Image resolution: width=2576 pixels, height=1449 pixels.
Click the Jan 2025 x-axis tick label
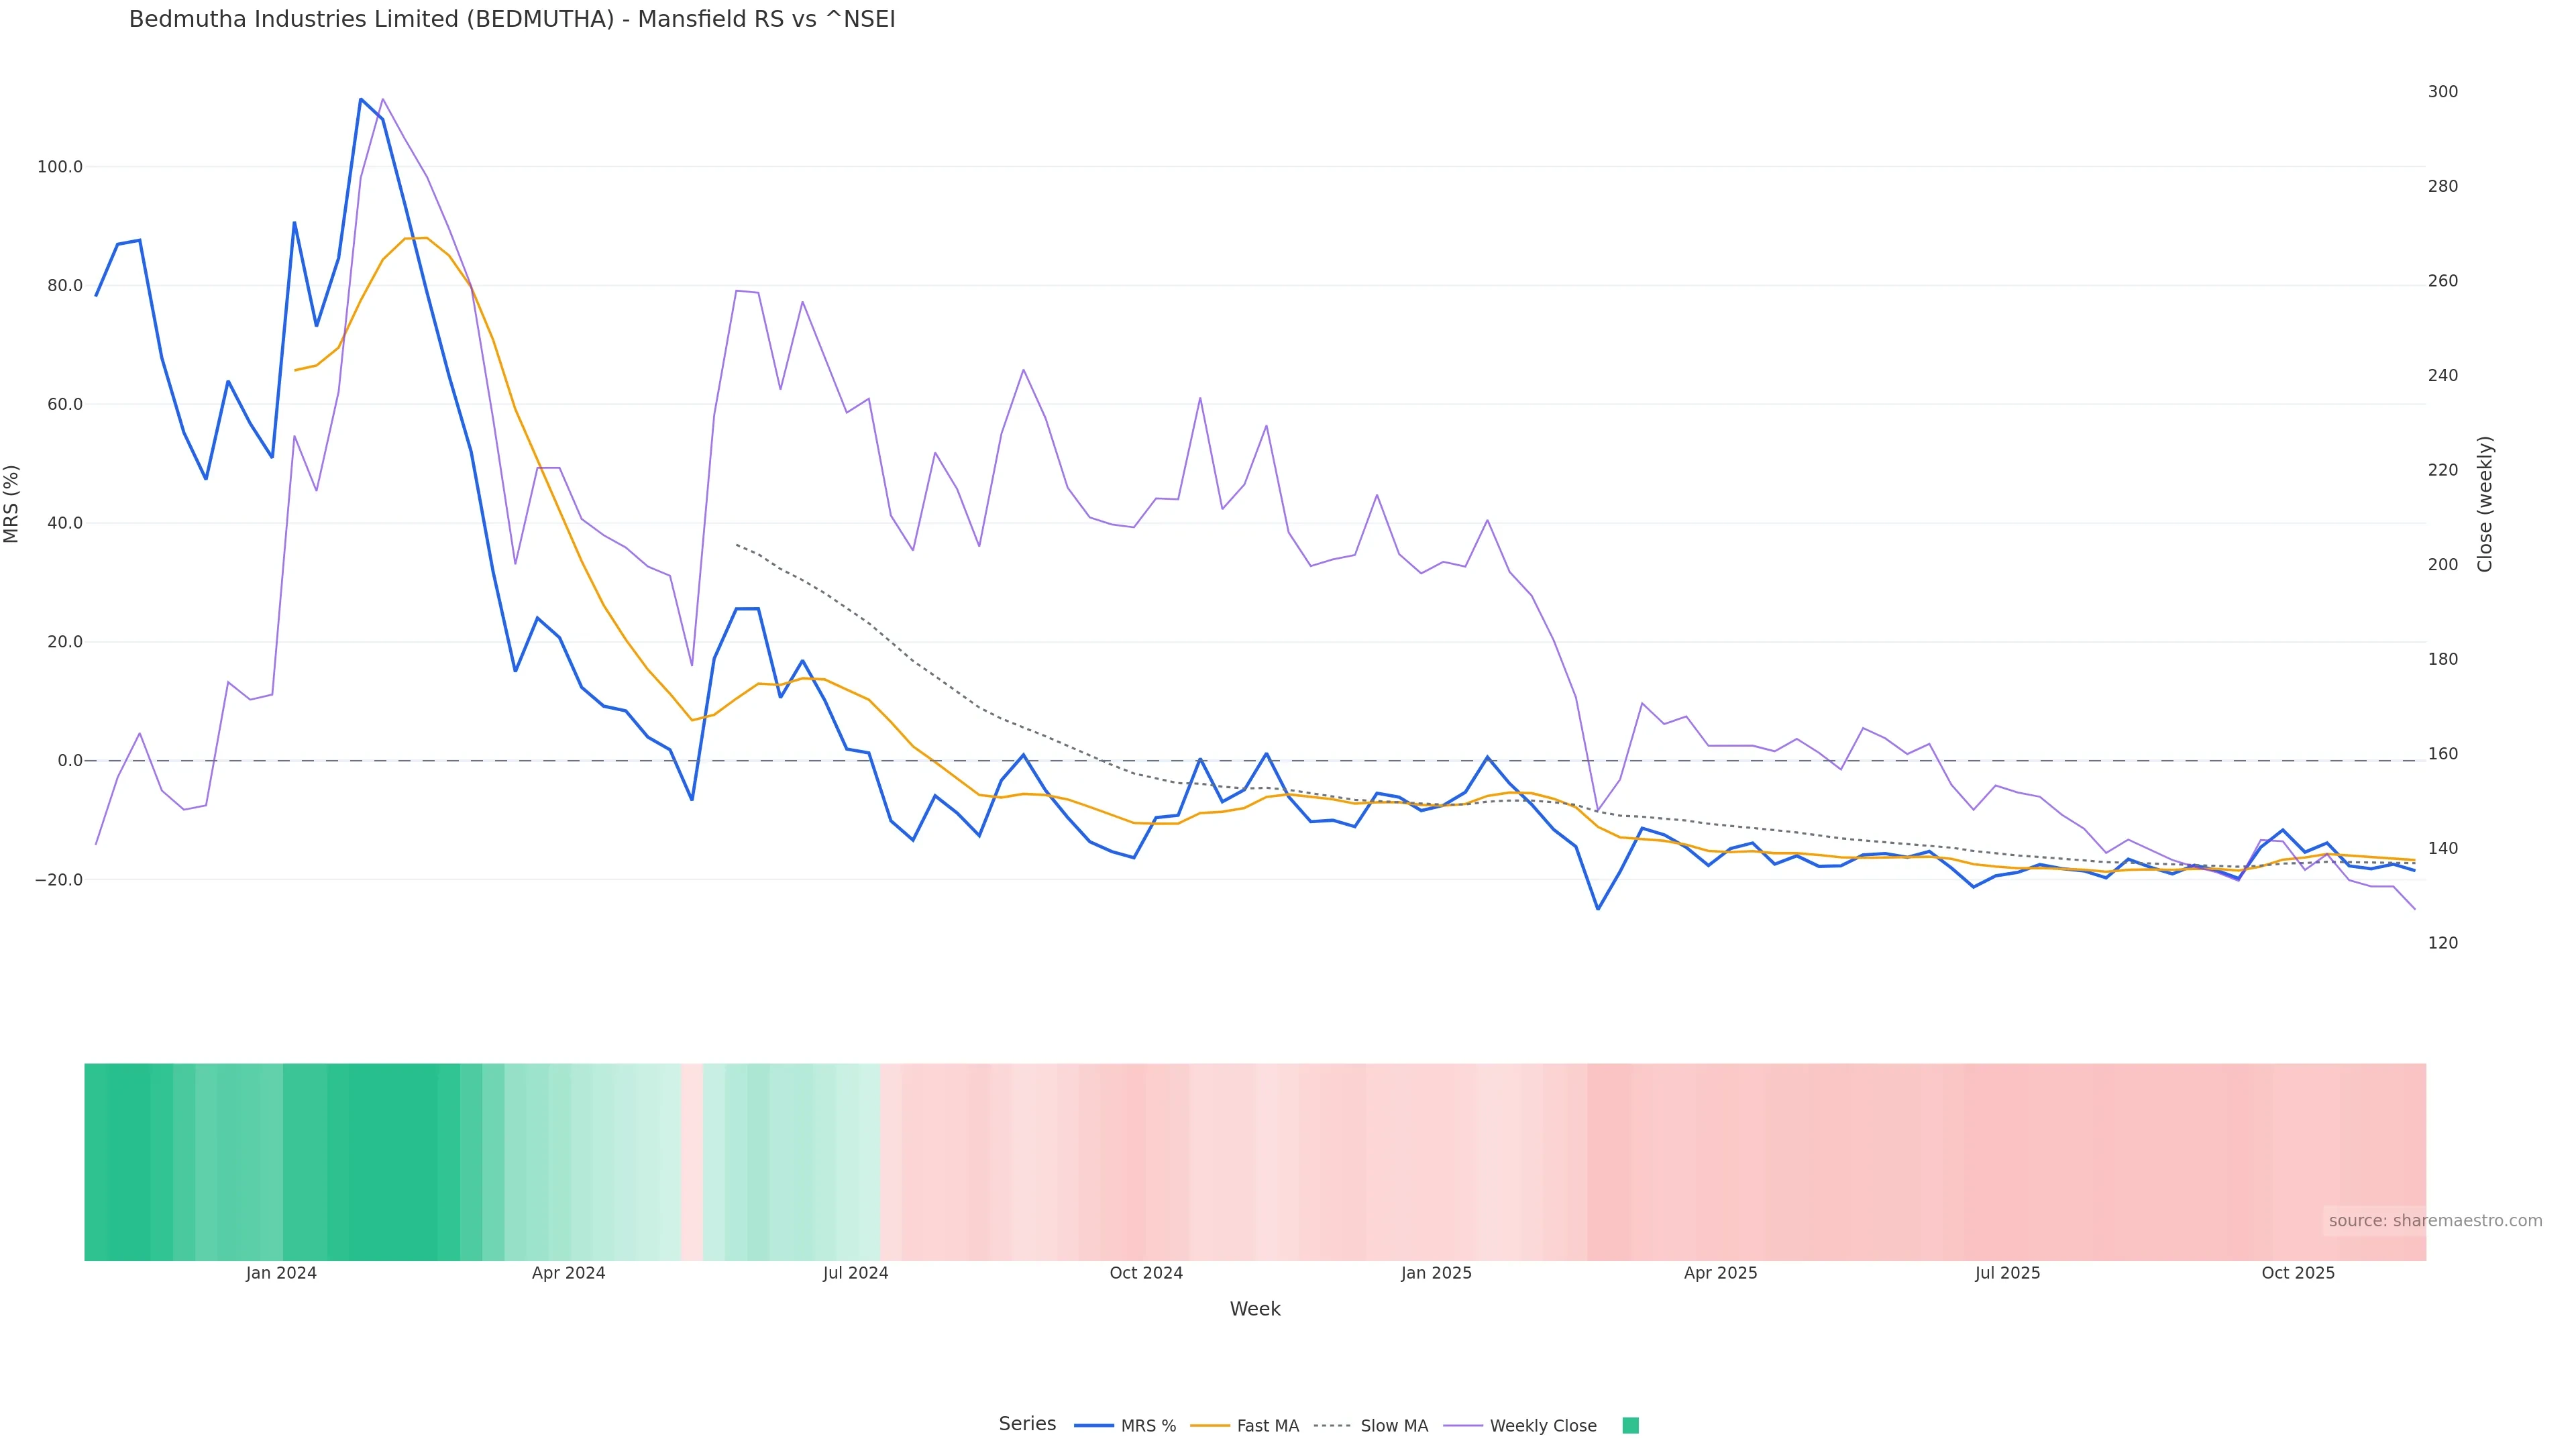tap(1436, 1273)
